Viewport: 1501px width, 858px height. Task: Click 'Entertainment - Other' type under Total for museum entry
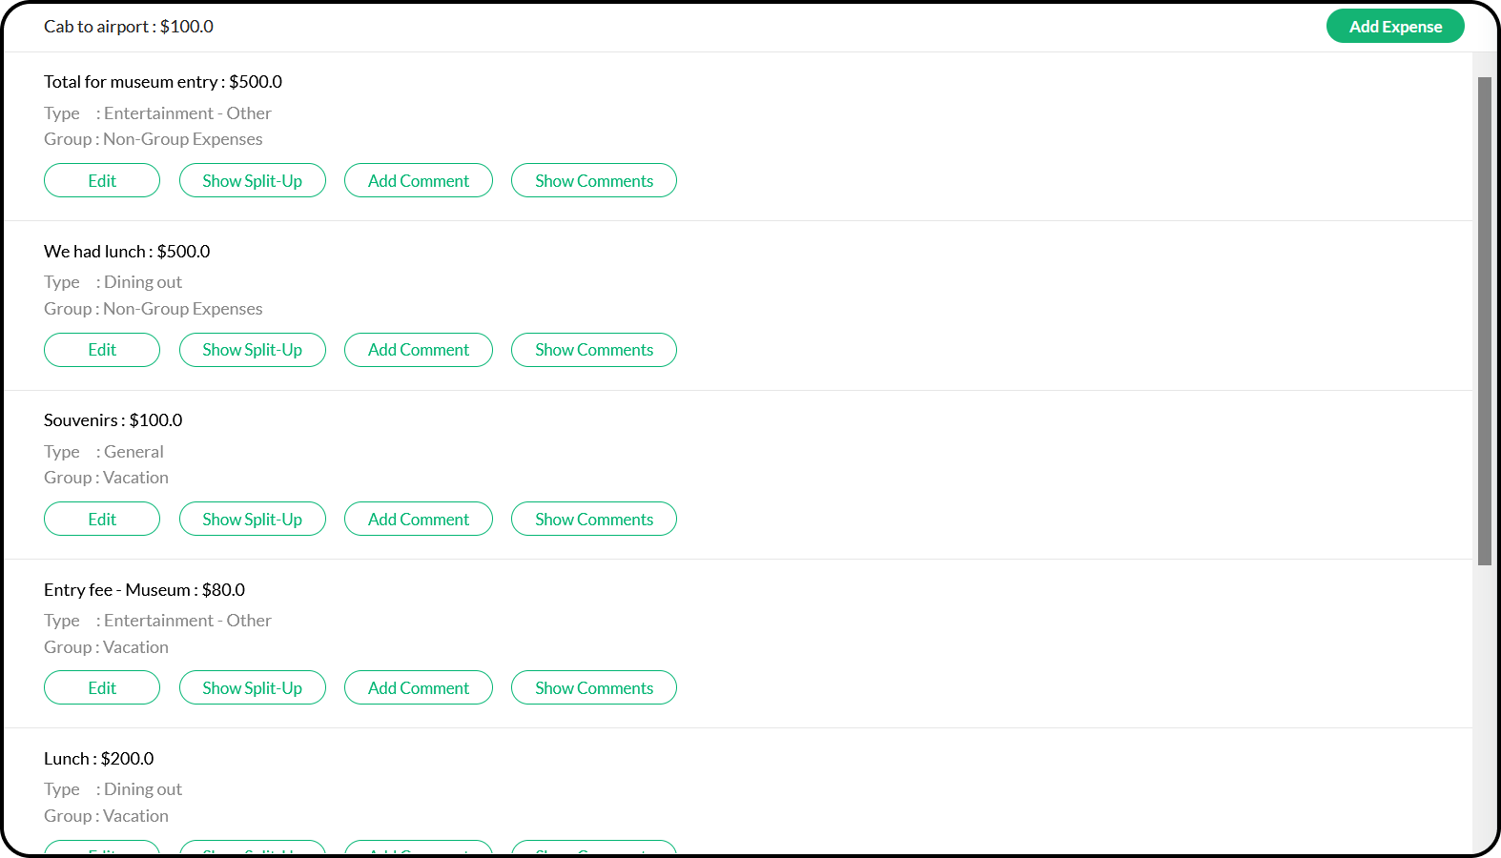tap(188, 113)
